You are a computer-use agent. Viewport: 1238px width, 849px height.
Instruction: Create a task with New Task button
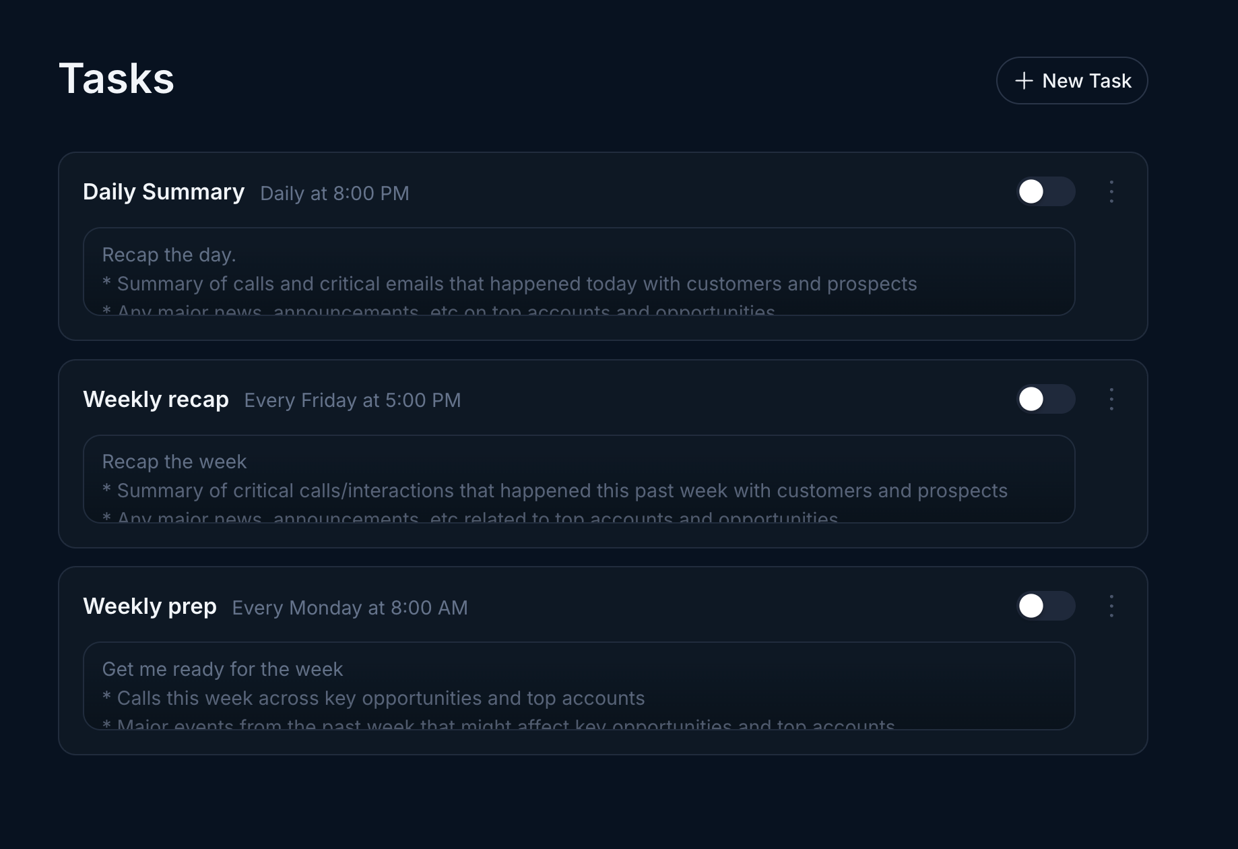(1072, 80)
